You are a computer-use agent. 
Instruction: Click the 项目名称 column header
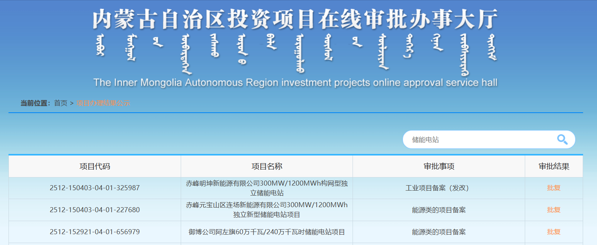pyautogui.click(x=267, y=167)
